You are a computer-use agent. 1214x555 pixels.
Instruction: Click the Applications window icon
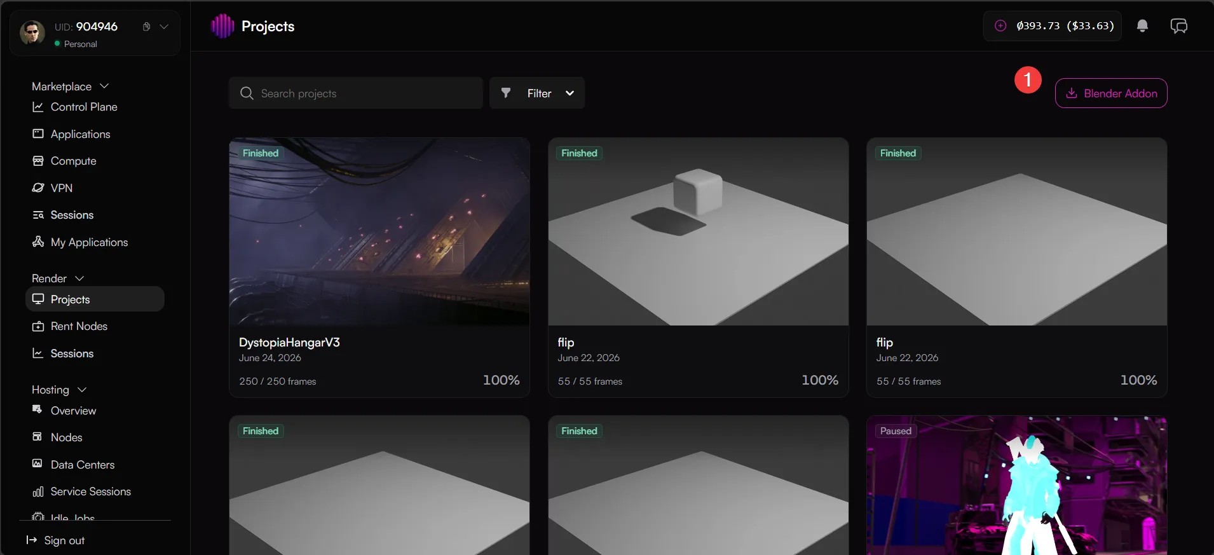point(38,134)
